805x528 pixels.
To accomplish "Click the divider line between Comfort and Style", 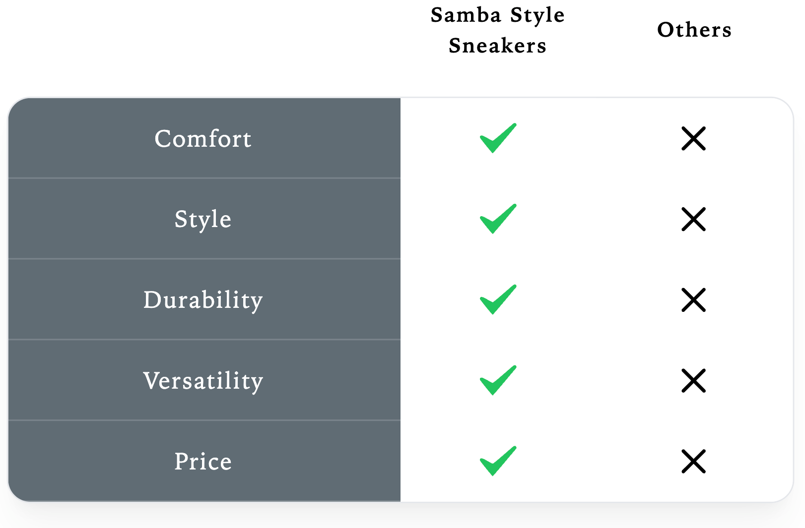I will pos(204,178).
